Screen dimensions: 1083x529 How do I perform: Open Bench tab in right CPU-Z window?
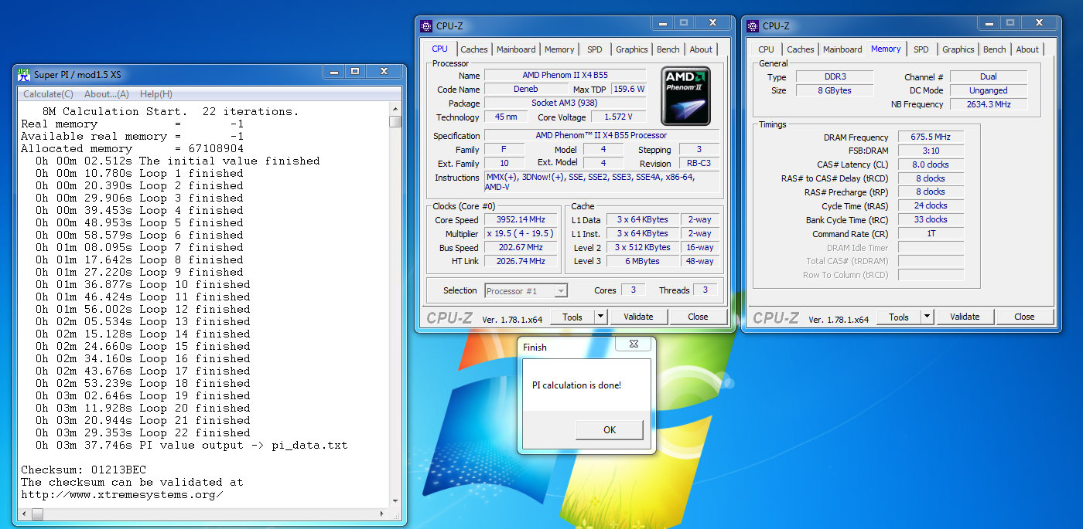click(x=995, y=49)
